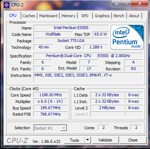Click the Technology value '45 nm'
150x149 pixels.
click(44, 47)
